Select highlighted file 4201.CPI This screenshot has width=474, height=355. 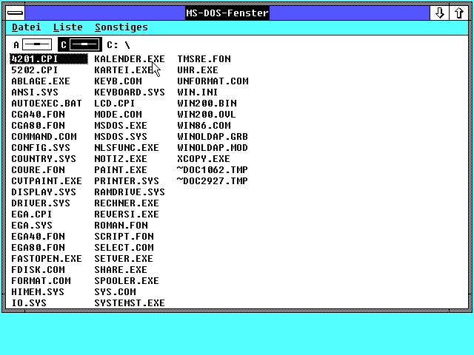tap(34, 59)
